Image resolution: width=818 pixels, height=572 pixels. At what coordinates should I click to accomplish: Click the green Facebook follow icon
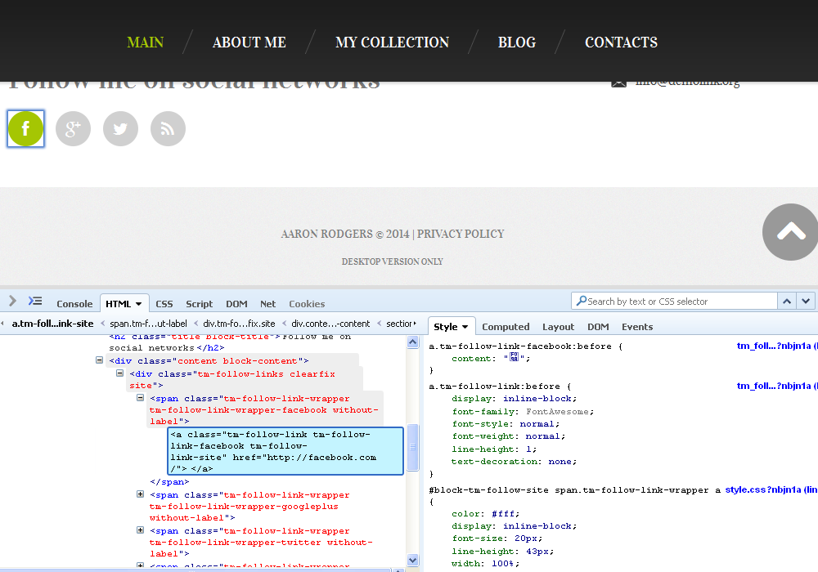(25, 128)
